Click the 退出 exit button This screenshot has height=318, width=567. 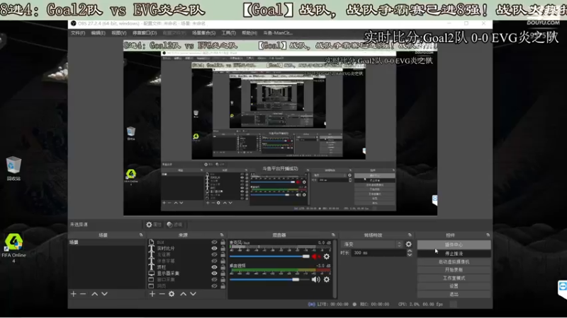pyautogui.click(x=454, y=294)
